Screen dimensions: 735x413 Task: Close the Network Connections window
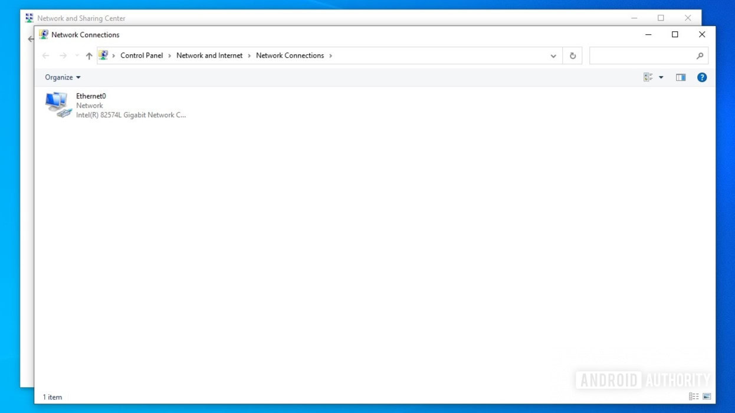tap(702, 35)
